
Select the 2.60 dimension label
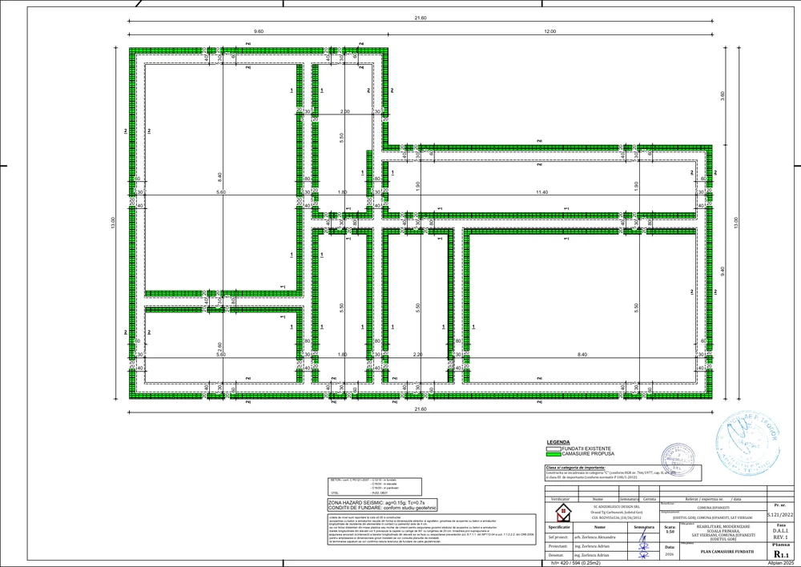(219, 348)
